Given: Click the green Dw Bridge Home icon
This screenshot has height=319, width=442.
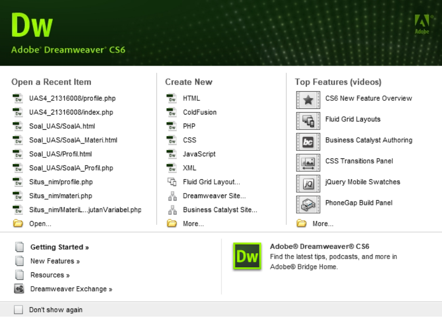Looking at the screenshot, I should pos(247,257).
